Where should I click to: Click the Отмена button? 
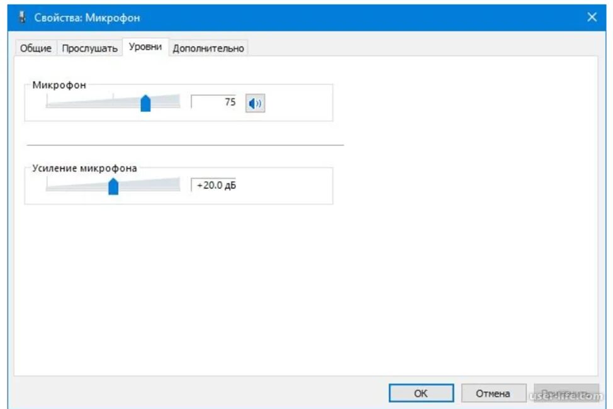click(x=493, y=393)
